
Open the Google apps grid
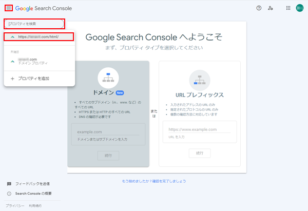[x=288, y=8]
